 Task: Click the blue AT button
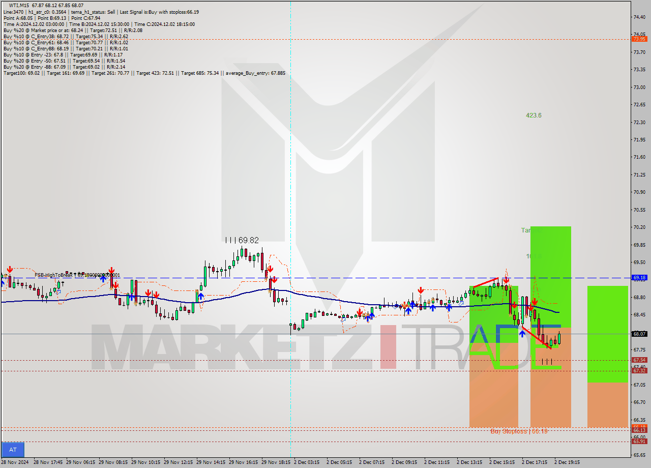click(x=13, y=450)
